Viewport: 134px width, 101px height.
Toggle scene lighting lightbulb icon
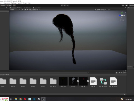click(x=25, y=10)
